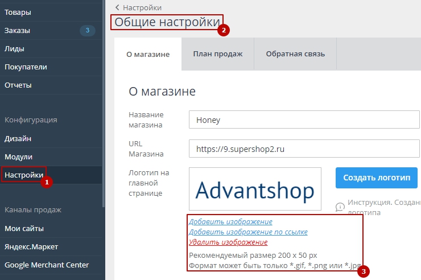Click the Название магазина field containing Honey
Image resolution: width=421 pixels, height=280 pixels.
(304, 120)
